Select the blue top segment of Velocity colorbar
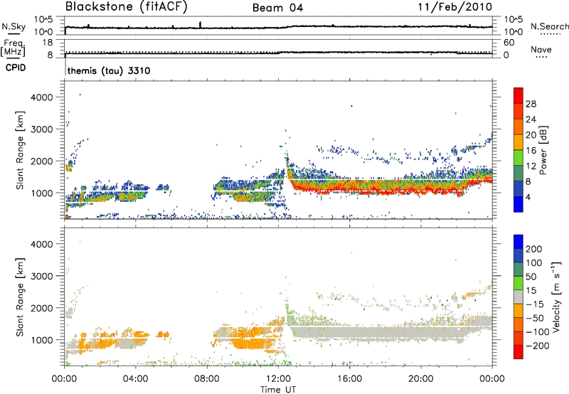The height and width of the screenshot is (394, 569). (x=519, y=242)
